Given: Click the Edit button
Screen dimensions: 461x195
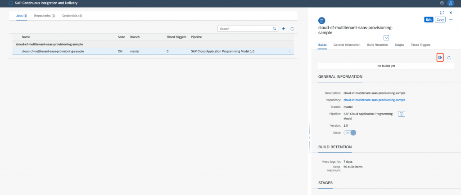Looking at the screenshot, I should coord(429,20).
